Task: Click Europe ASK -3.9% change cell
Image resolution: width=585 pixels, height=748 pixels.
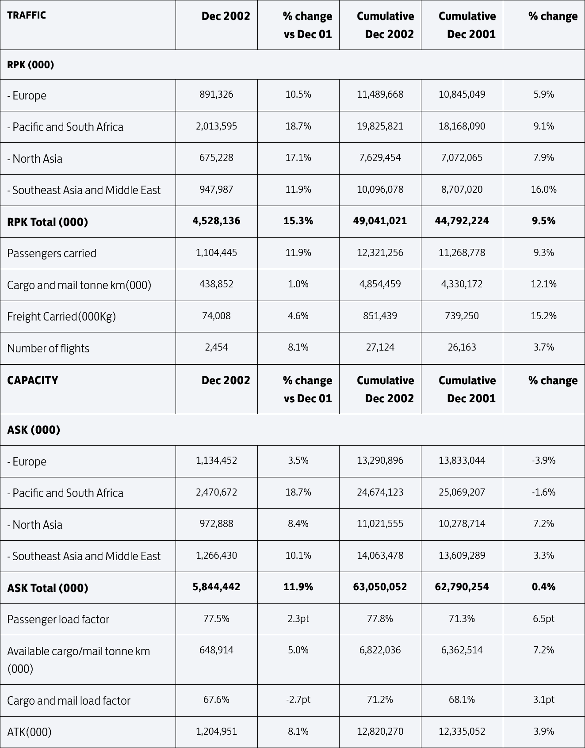Action: click(x=544, y=461)
